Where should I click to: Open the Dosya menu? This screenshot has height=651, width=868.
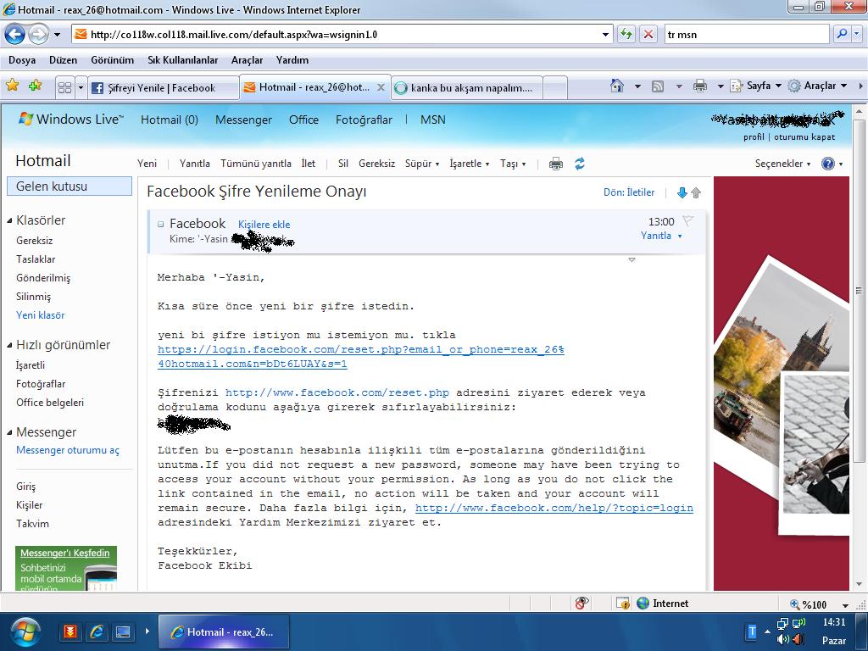pyautogui.click(x=22, y=60)
